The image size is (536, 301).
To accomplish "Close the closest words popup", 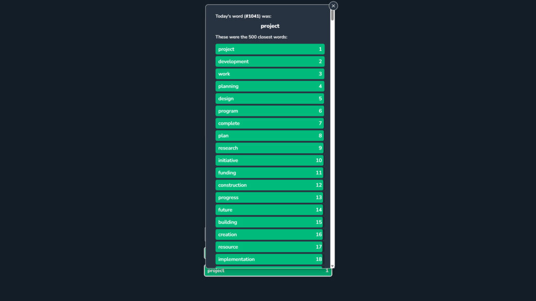I will [333, 6].
